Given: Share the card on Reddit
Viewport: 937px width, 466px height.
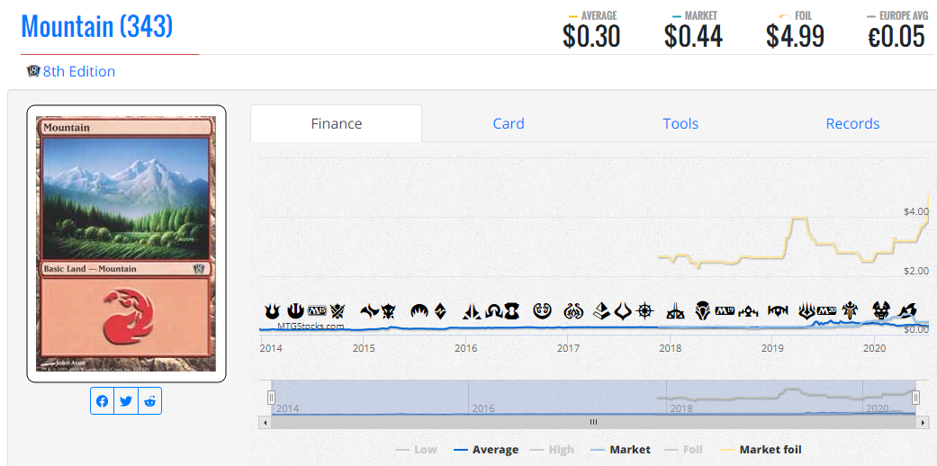Looking at the screenshot, I should [150, 401].
